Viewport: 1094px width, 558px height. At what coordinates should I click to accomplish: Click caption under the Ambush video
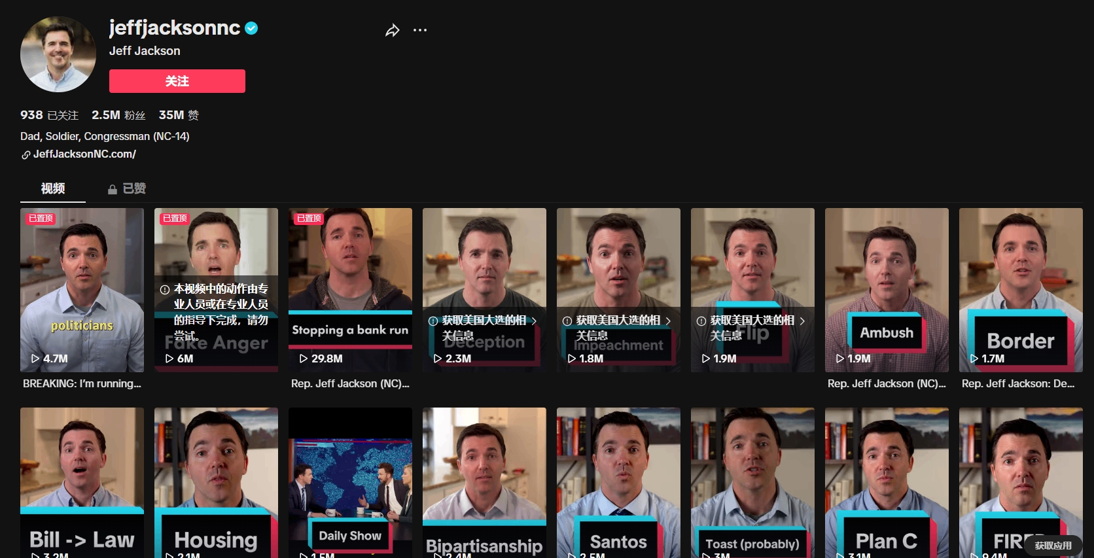887,384
